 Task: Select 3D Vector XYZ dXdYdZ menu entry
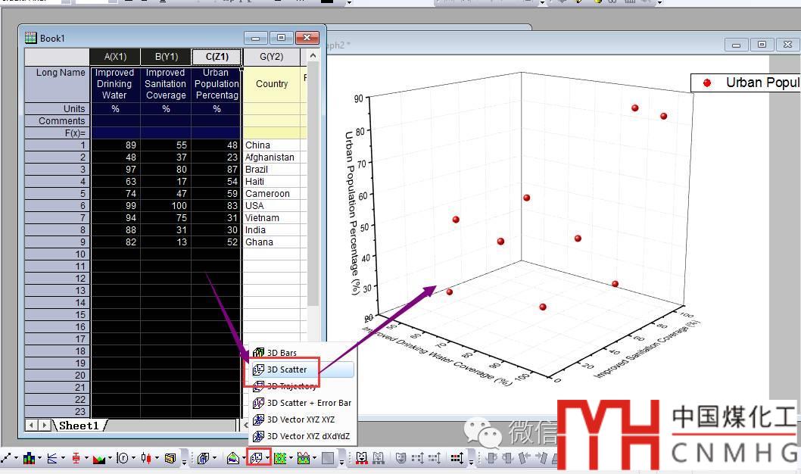point(308,436)
